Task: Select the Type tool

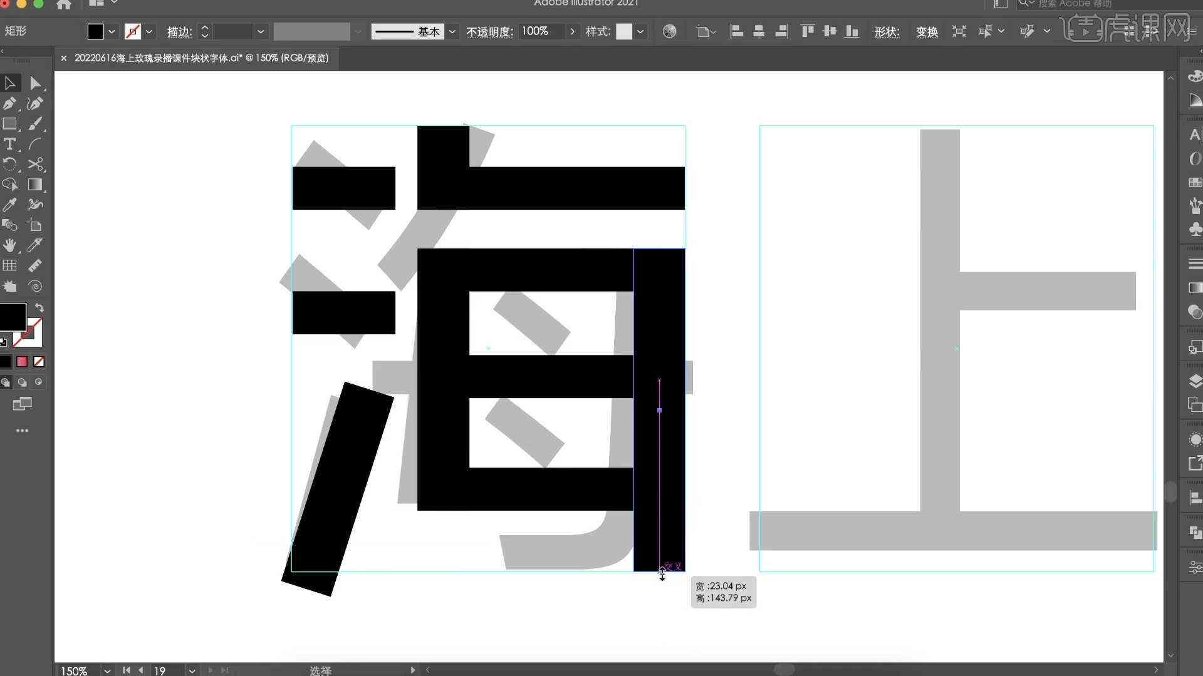Action: (x=10, y=144)
